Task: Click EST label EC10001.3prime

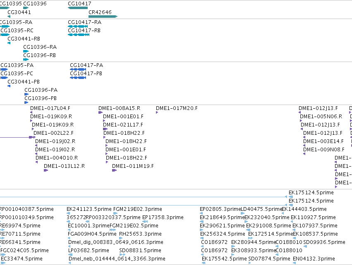Action: tap(89, 225)
